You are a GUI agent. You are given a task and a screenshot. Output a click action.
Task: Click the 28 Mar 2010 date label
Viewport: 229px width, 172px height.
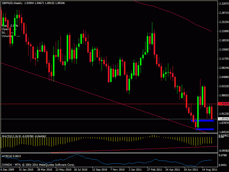[x=45, y=170]
